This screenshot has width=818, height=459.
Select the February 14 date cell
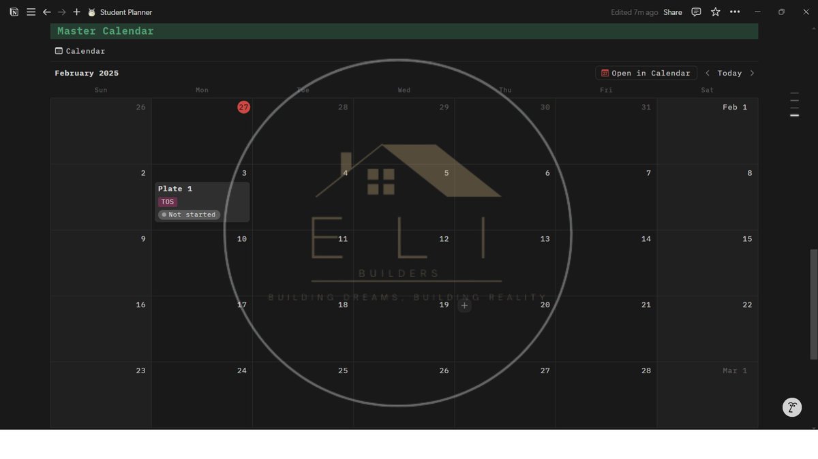pyautogui.click(x=606, y=263)
